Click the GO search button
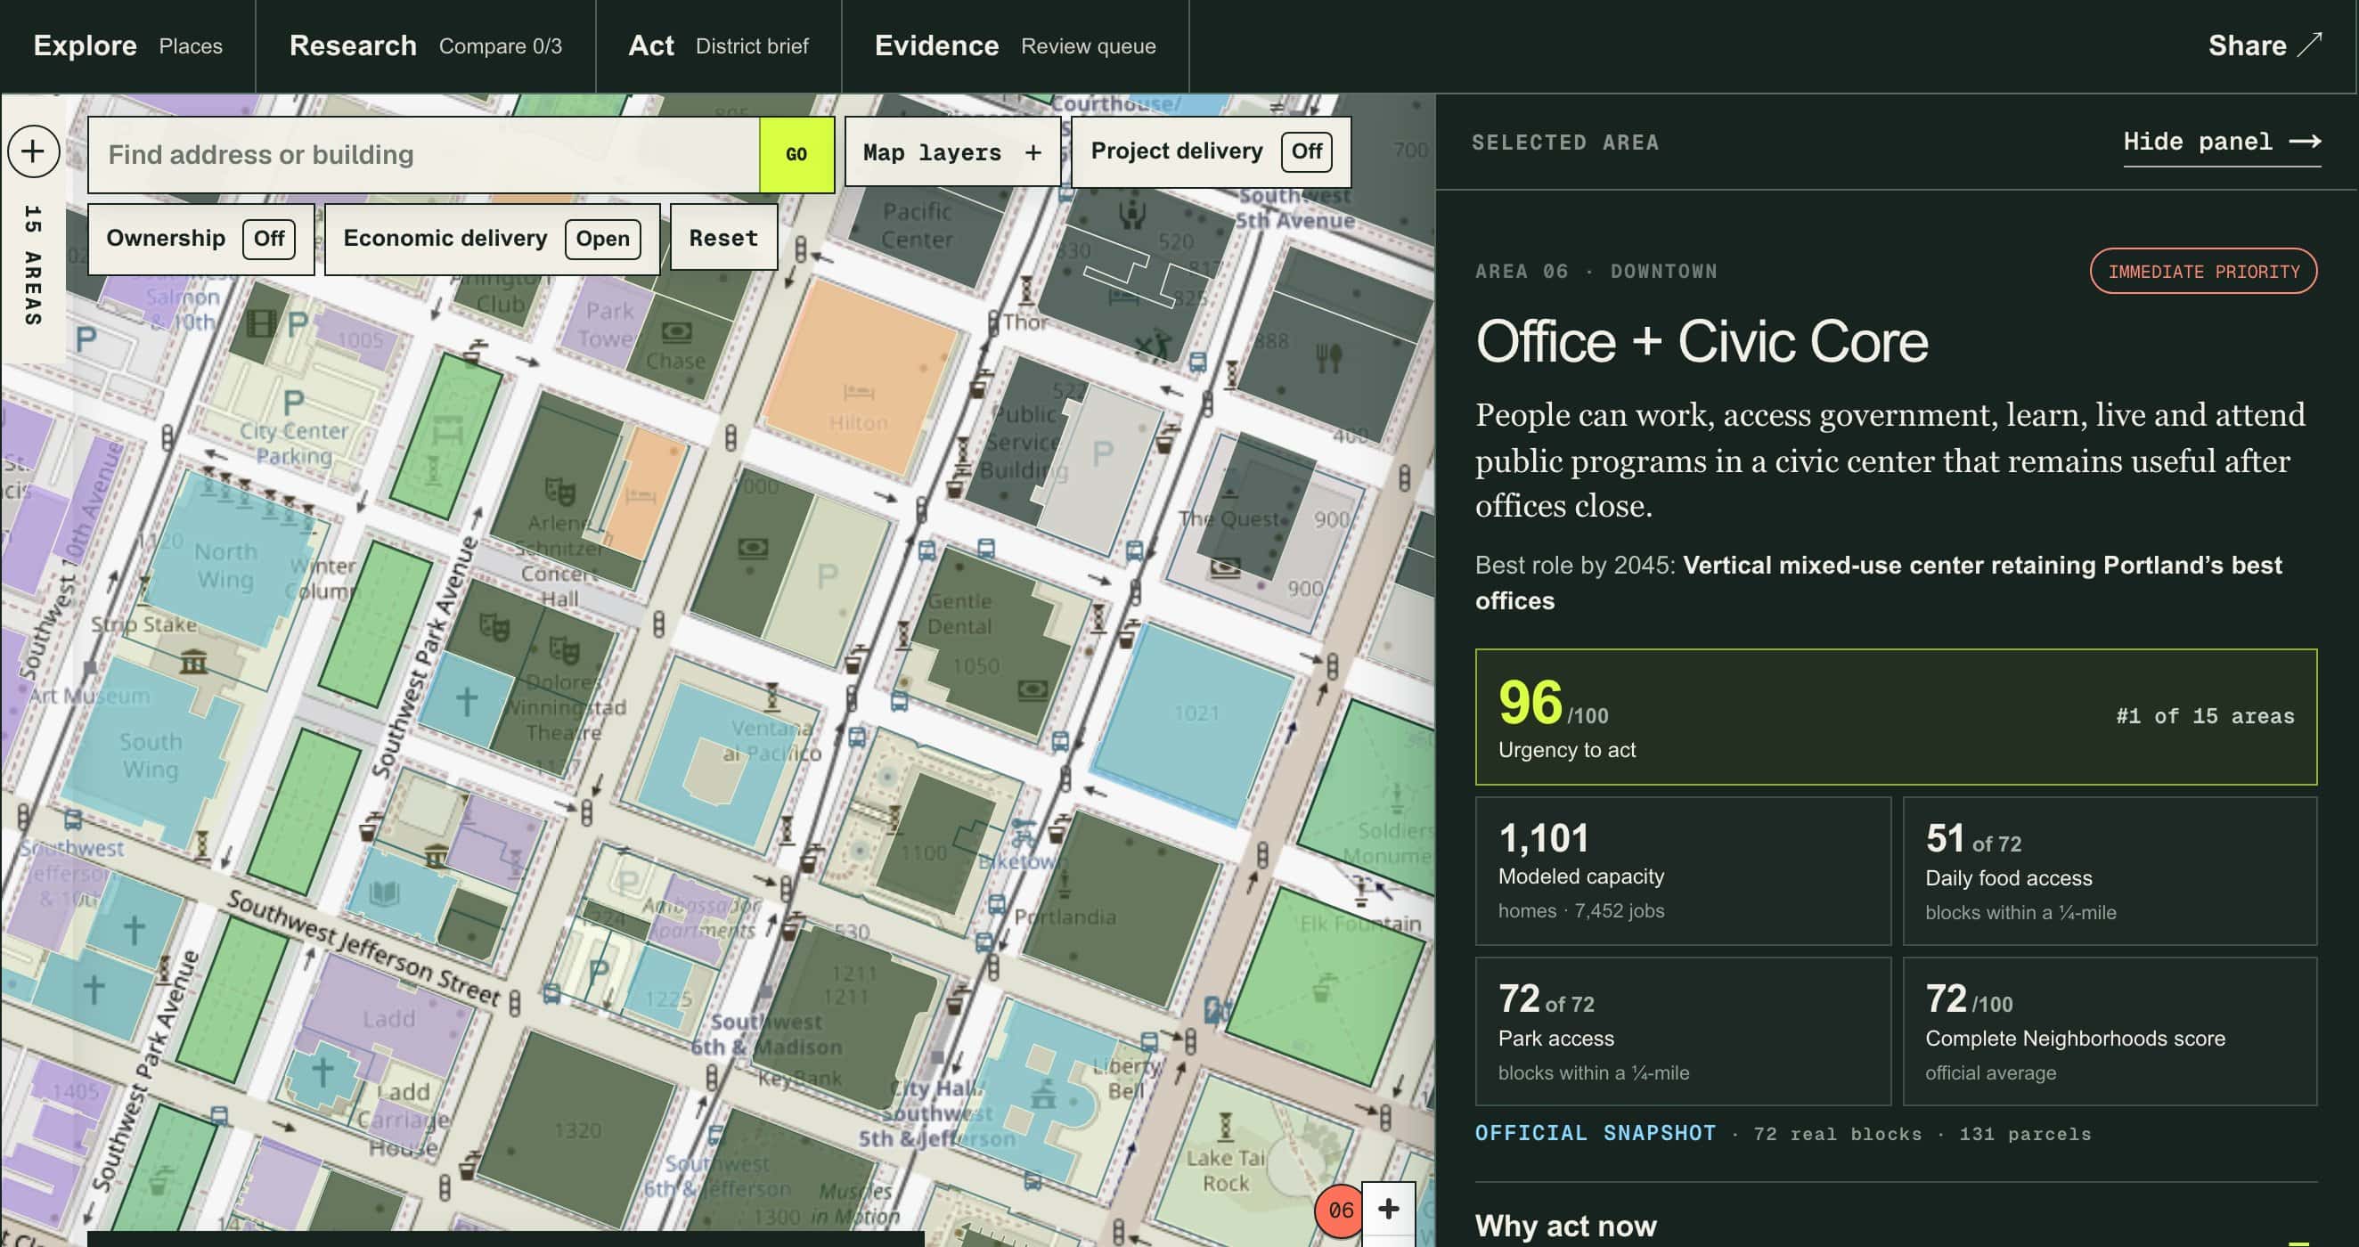2359x1247 pixels. 796,155
